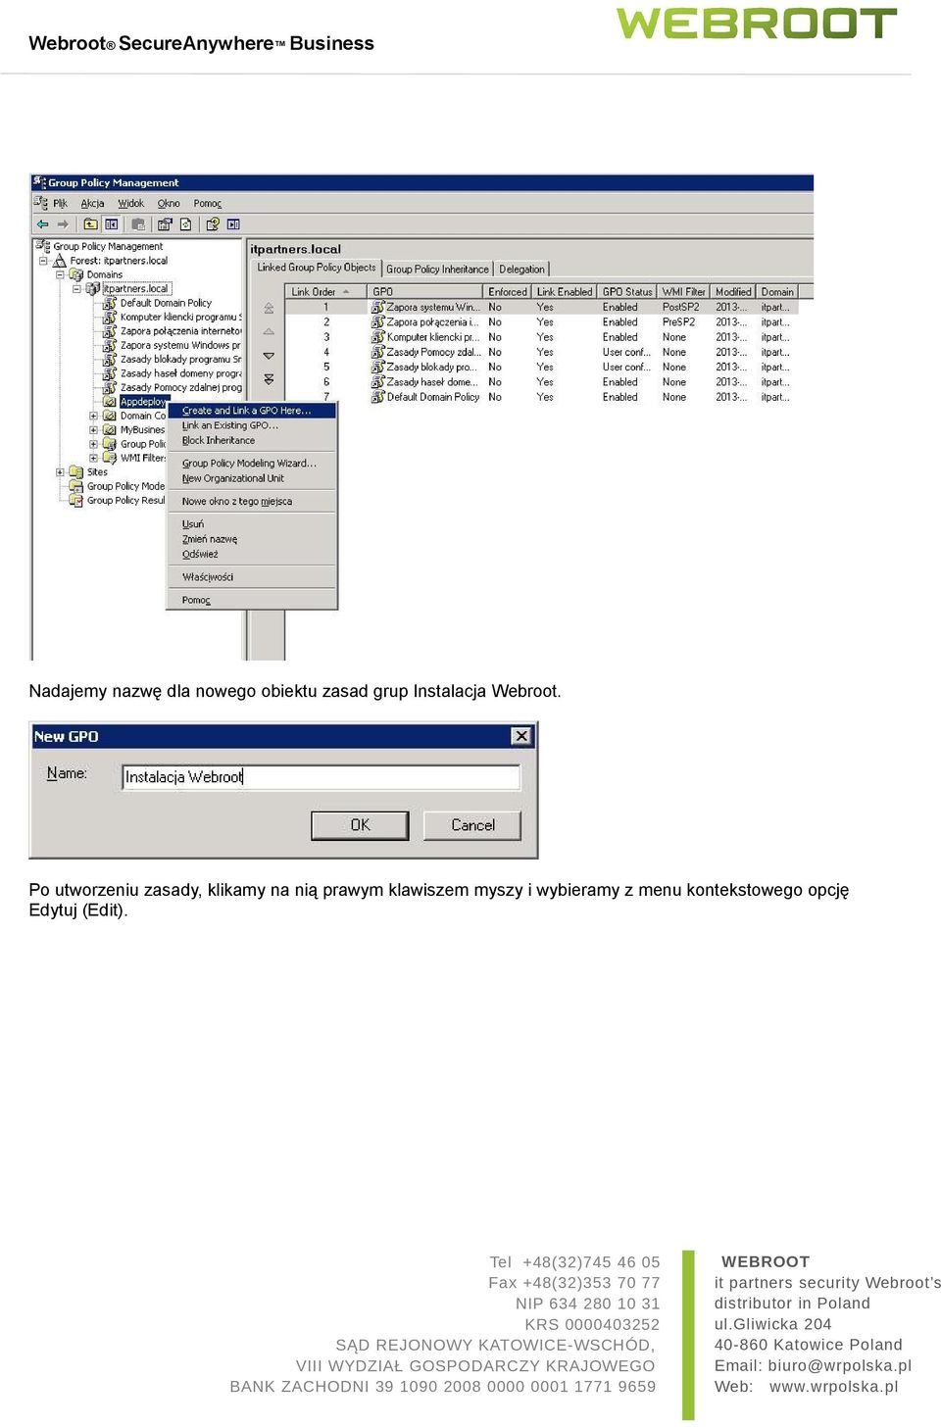Image resolution: width=941 pixels, height=1427 pixels.
Task: Click the Refresh toolbar icon
Action: [x=185, y=224]
